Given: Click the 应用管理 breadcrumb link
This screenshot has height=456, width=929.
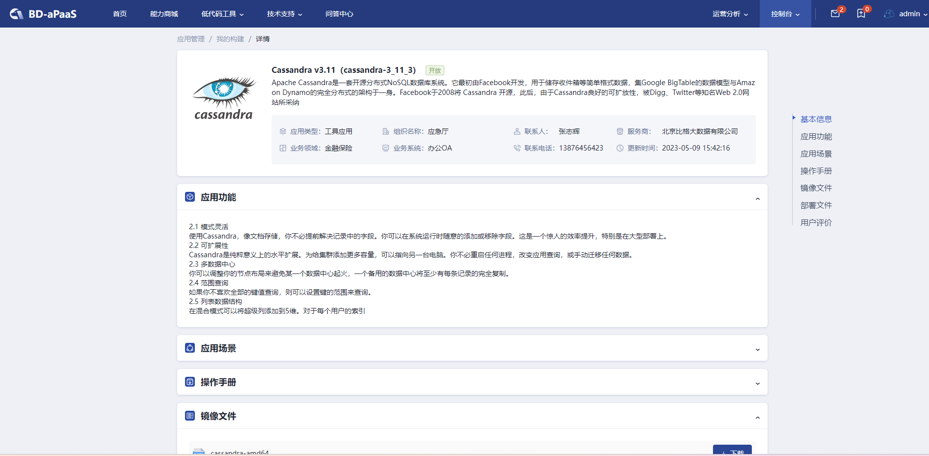Looking at the screenshot, I should click(191, 39).
